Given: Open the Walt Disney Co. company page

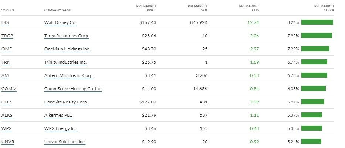Looking at the screenshot, I should point(60,22).
